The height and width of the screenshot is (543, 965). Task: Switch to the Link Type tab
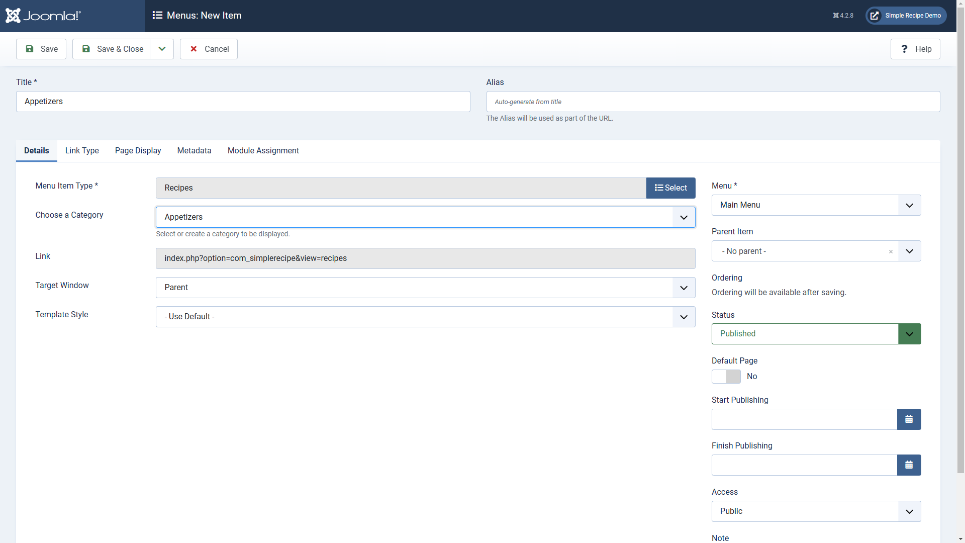82,151
